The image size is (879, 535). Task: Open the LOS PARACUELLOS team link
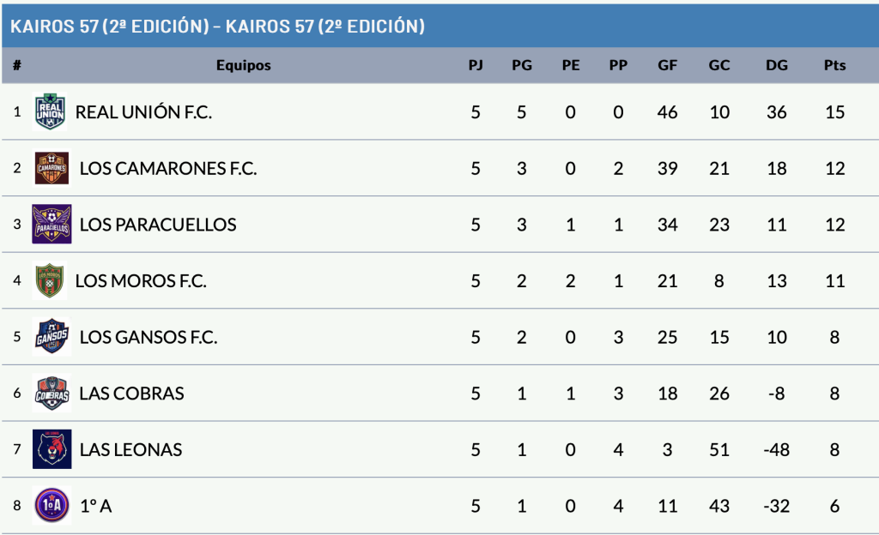158,225
